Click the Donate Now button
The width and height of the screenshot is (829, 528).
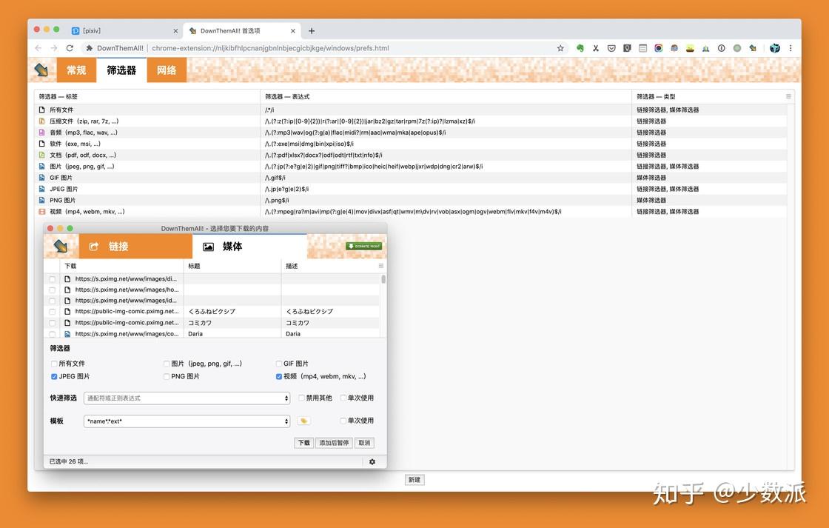tap(363, 246)
